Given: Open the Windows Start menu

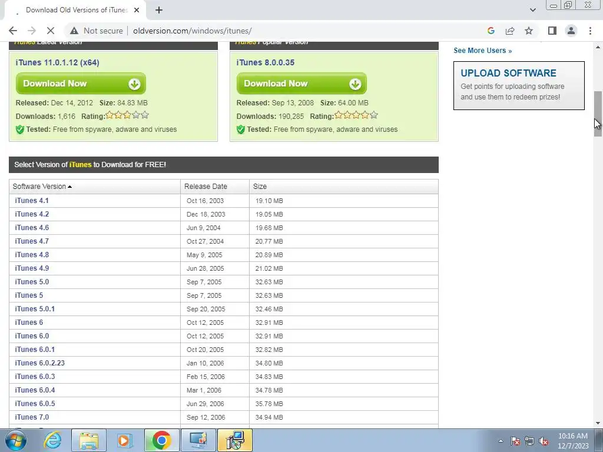Looking at the screenshot, I should [15, 440].
